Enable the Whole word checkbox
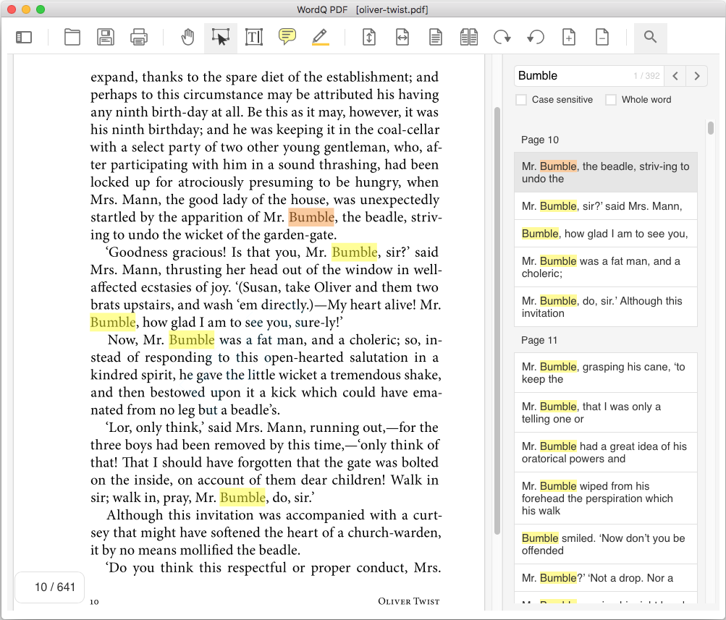This screenshot has width=726, height=620. pyautogui.click(x=611, y=100)
